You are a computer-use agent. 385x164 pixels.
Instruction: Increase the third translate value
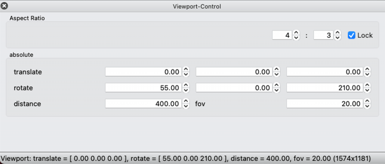(367, 70)
